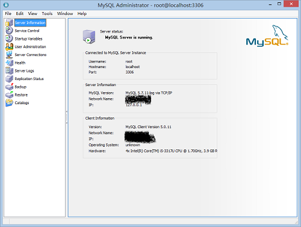The width and height of the screenshot is (301, 227).
Task: Close the MySQL Administrator window
Action: (291, 4)
